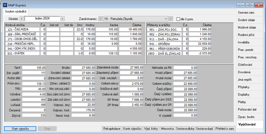
Task: Open the Sestava-dopl. report
Action: [205, 129]
